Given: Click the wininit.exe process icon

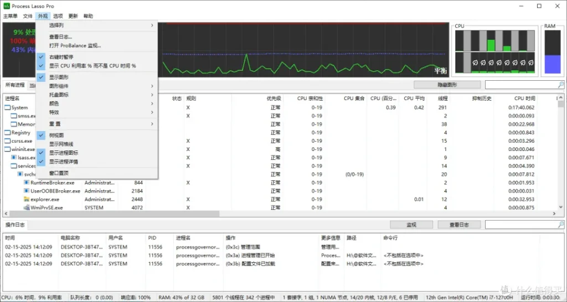Looking at the screenshot, I should [7, 149].
